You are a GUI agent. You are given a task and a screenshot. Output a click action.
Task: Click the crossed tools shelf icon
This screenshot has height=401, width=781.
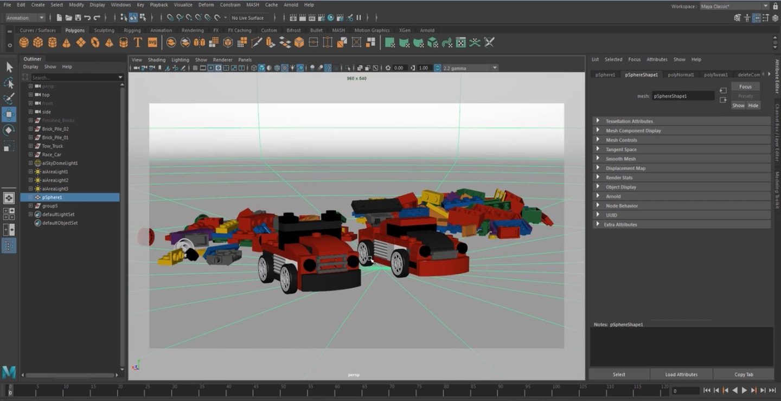click(x=489, y=42)
